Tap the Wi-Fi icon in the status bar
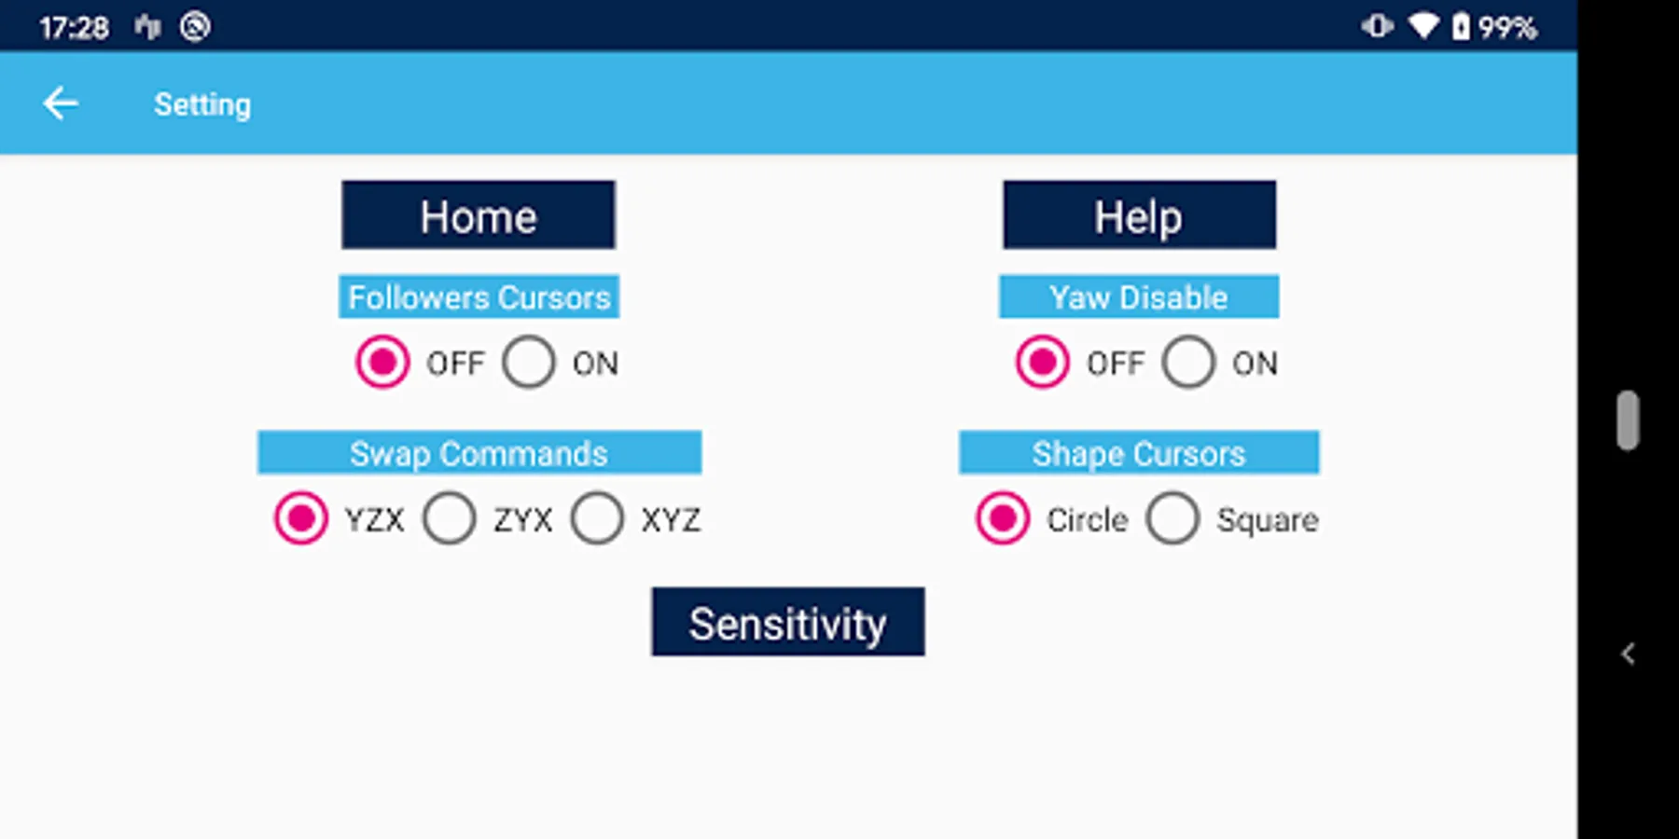Image resolution: width=1679 pixels, height=839 pixels. click(1424, 27)
